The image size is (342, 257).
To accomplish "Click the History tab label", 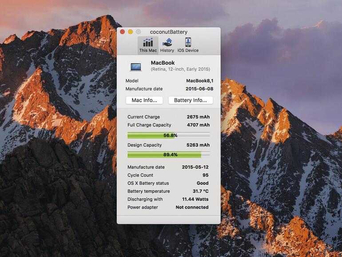I will point(167,50).
